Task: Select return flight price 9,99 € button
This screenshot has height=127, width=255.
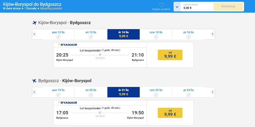Action: [170, 113]
